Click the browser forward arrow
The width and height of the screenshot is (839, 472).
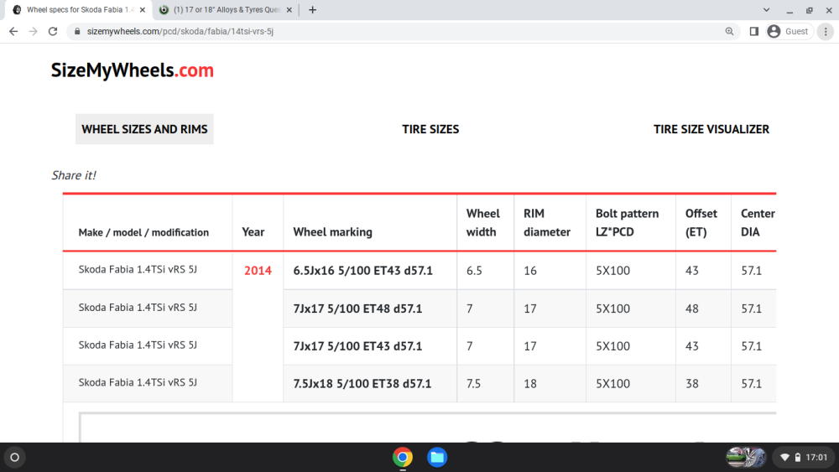point(34,32)
